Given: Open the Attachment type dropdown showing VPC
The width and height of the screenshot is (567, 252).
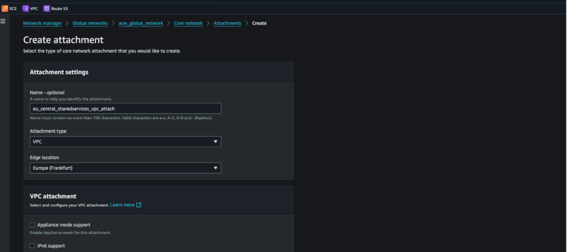Looking at the screenshot, I should (125, 142).
